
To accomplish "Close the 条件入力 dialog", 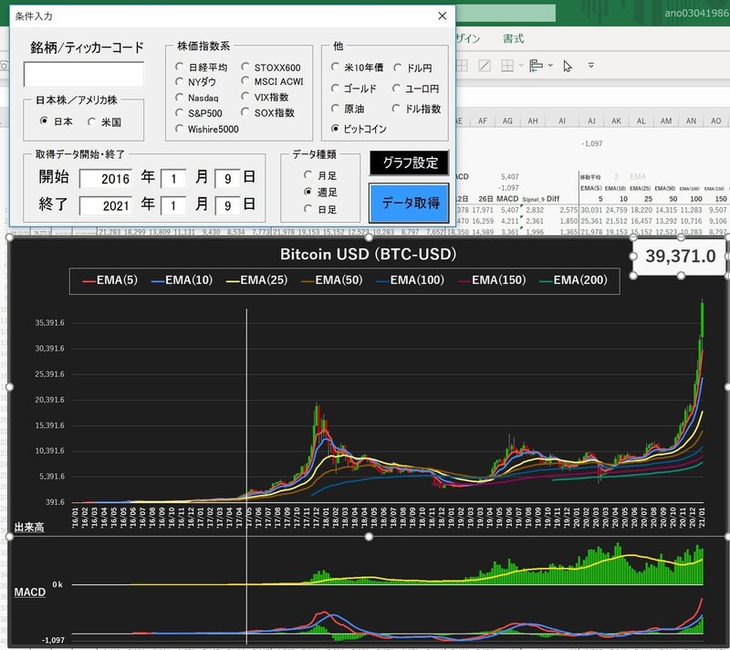I will pos(443,16).
